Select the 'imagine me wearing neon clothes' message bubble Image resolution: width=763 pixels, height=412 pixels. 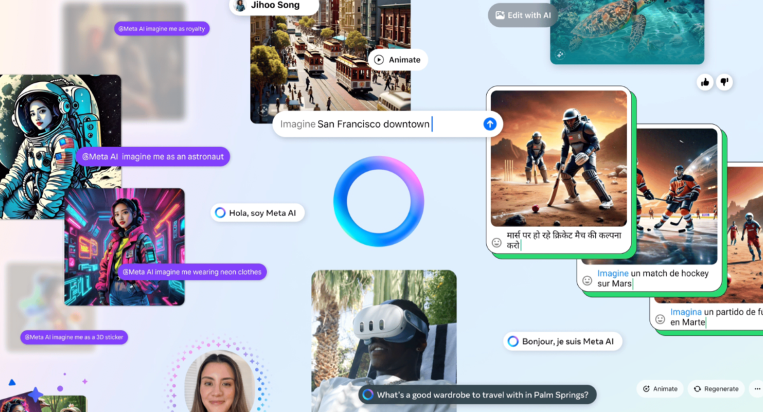coord(191,271)
